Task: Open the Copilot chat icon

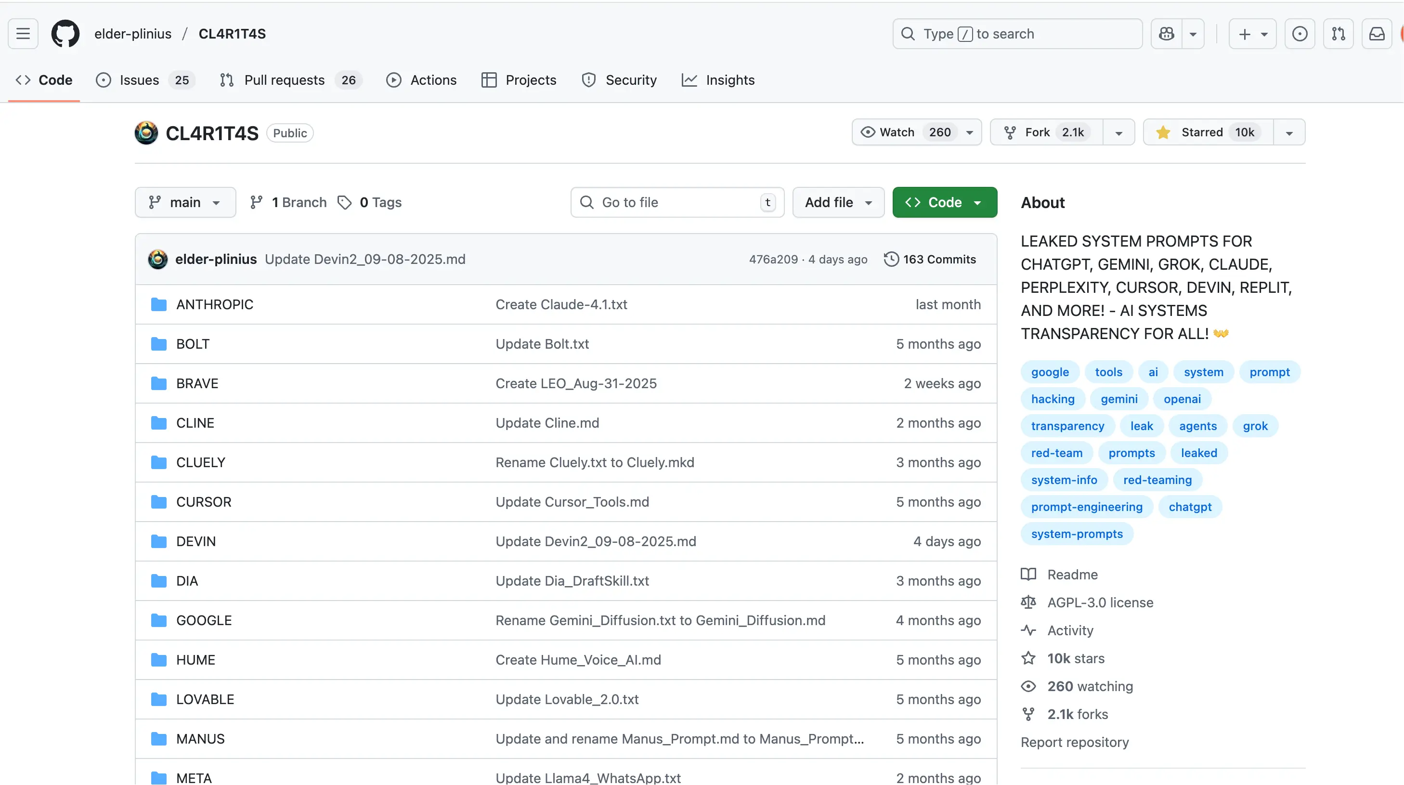Action: [1167, 34]
